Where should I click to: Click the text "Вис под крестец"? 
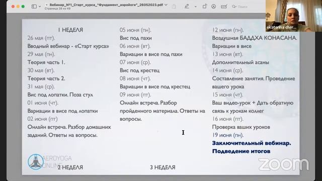click(x=140, y=70)
